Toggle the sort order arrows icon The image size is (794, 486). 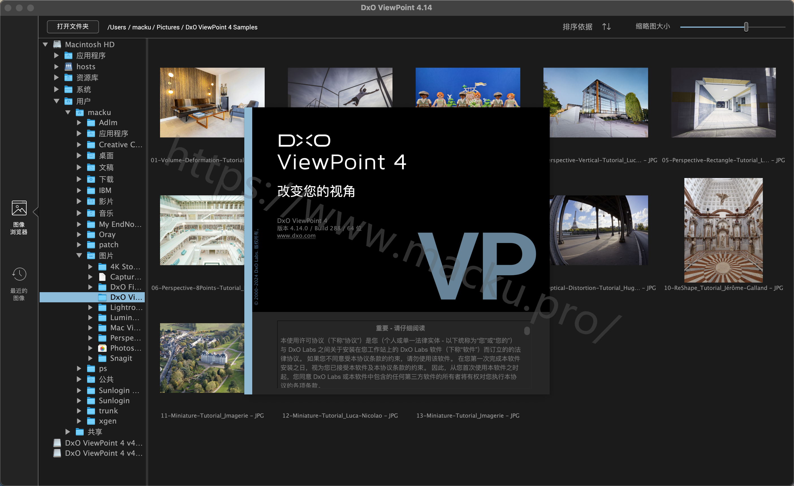click(607, 27)
